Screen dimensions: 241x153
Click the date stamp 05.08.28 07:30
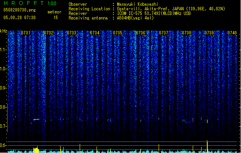coord(20,18)
